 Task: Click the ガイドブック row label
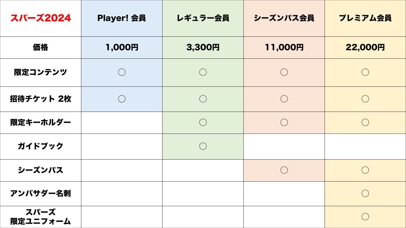[41, 146]
